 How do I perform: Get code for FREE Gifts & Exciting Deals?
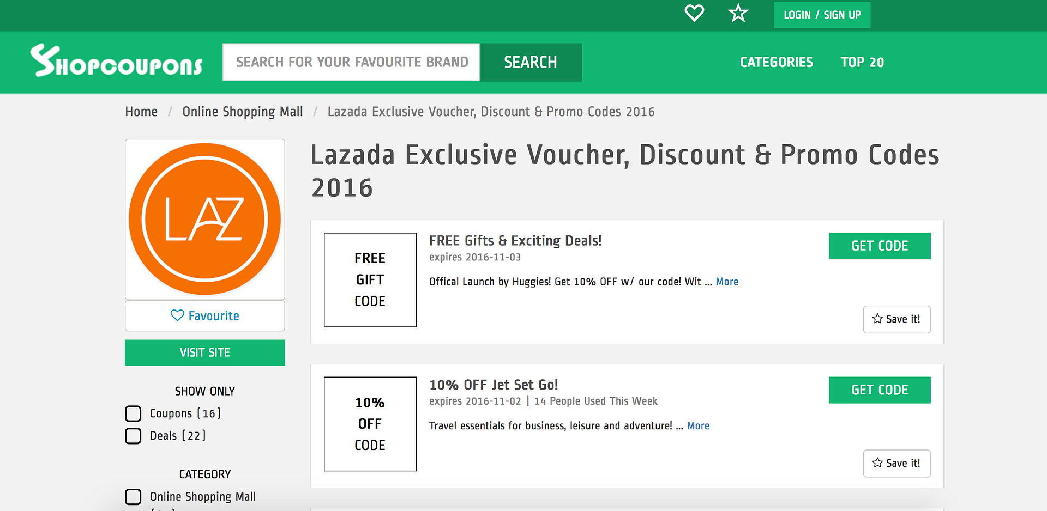point(880,246)
